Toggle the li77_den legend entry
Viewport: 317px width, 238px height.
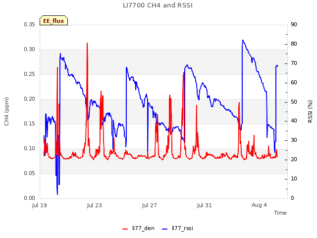[x=138, y=228]
